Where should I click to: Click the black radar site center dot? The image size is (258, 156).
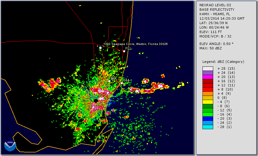96,101
